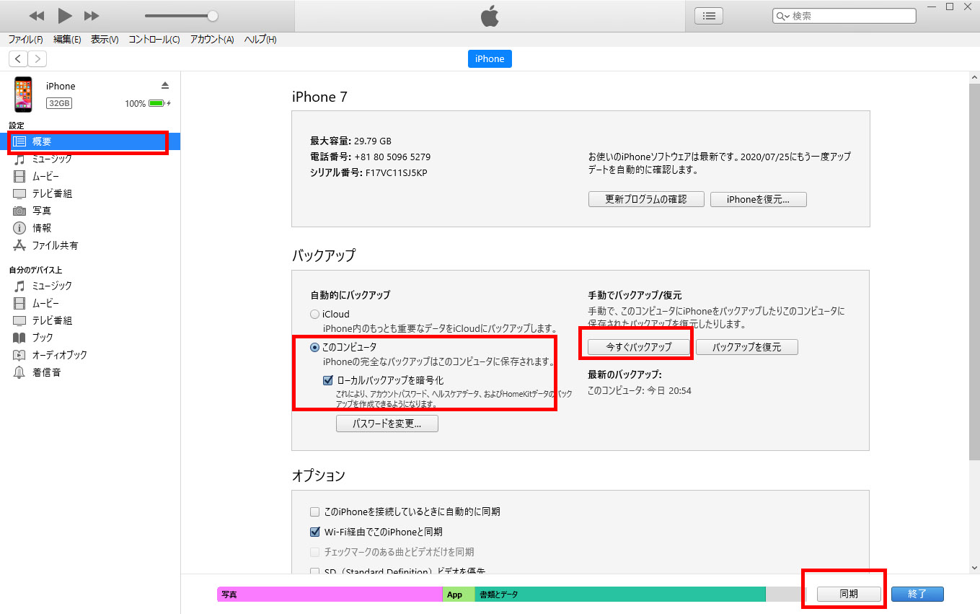Image resolution: width=980 pixels, height=614 pixels.
Task: Click the search magnifier icon
Action: (782, 16)
